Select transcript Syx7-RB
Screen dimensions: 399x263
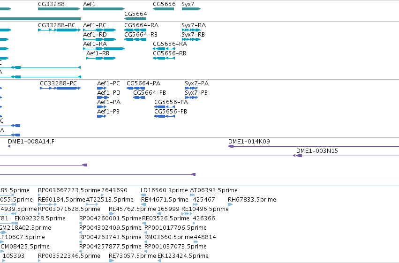(191, 39)
